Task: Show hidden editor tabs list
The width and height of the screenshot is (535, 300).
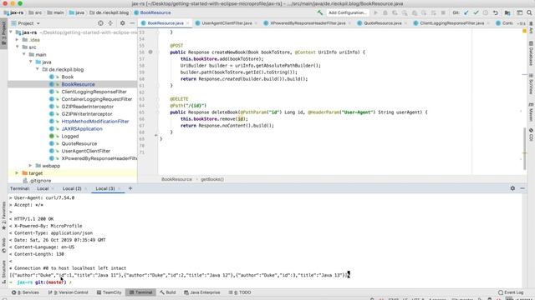Action: click(522, 23)
